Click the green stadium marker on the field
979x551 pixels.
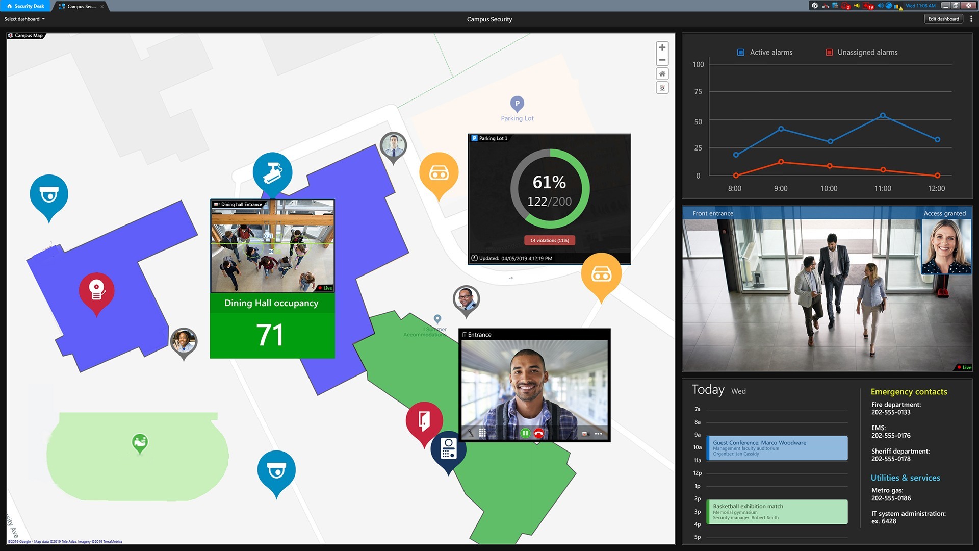pos(140,443)
